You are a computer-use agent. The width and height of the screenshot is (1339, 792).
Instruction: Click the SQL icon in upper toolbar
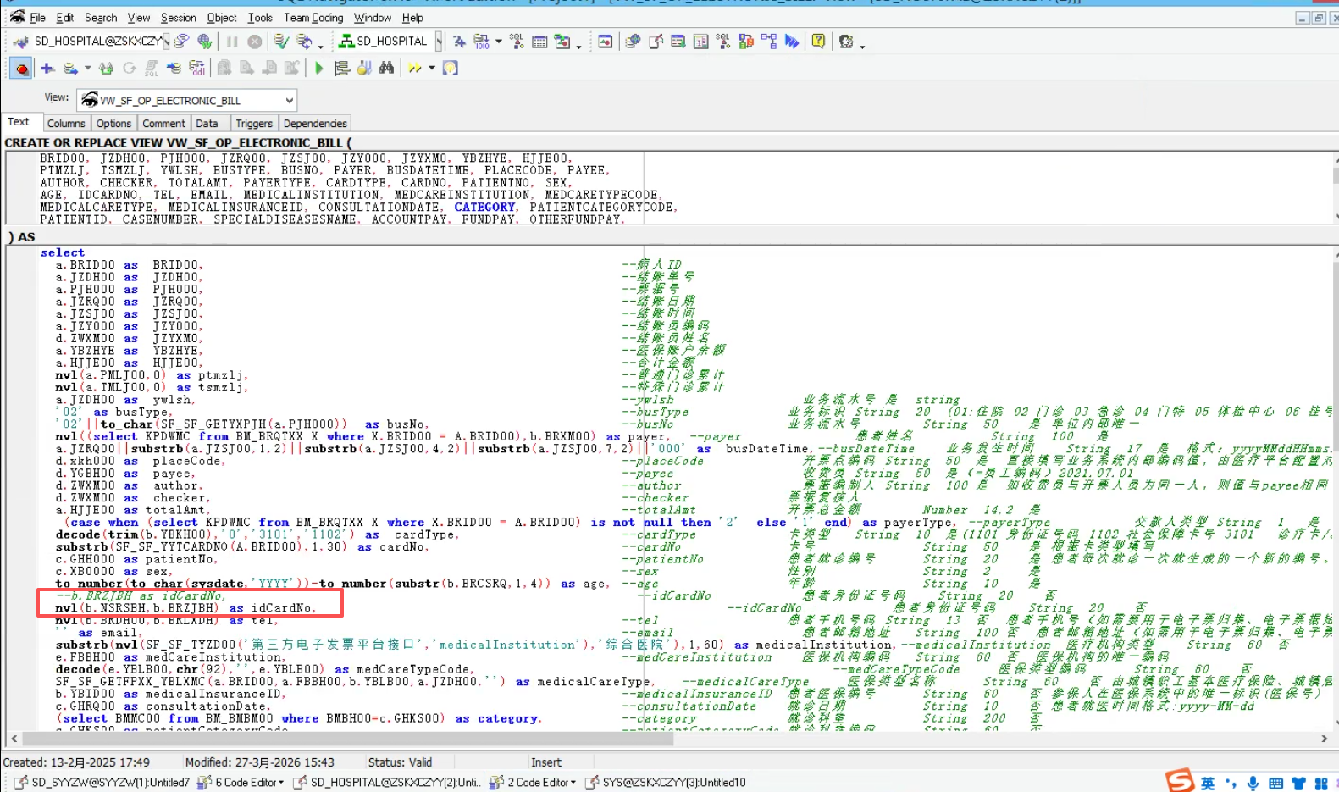point(517,41)
